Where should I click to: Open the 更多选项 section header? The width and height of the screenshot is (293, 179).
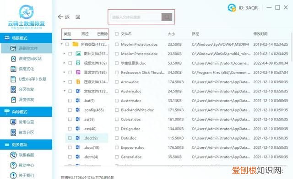pos(26,144)
